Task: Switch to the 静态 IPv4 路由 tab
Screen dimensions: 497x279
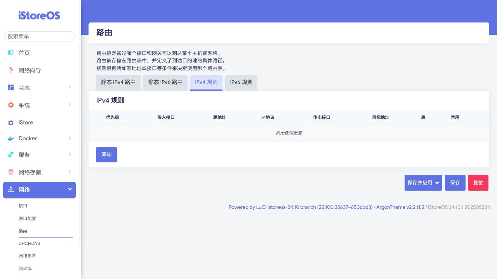Action: pos(118,83)
